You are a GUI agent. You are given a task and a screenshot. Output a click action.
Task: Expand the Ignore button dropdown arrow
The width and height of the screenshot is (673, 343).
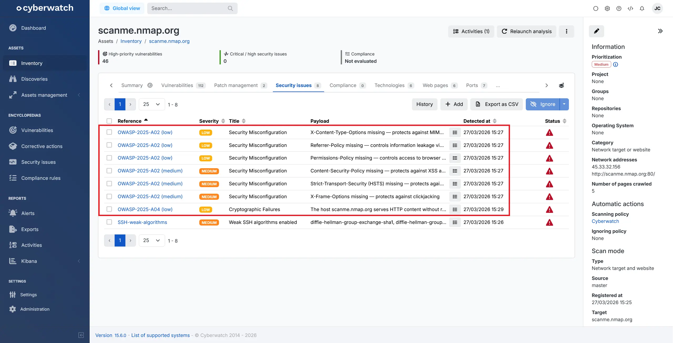[x=564, y=104]
